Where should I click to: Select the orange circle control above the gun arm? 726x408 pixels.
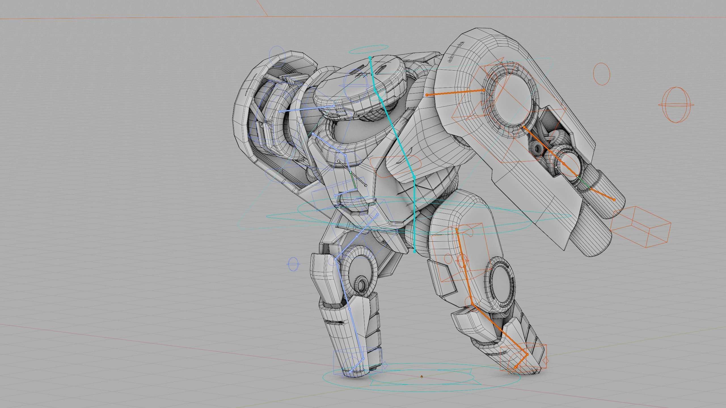[602, 74]
